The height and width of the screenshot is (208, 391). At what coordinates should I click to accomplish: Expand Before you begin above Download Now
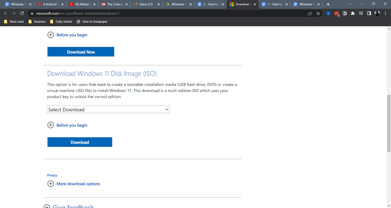[x=68, y=35]
